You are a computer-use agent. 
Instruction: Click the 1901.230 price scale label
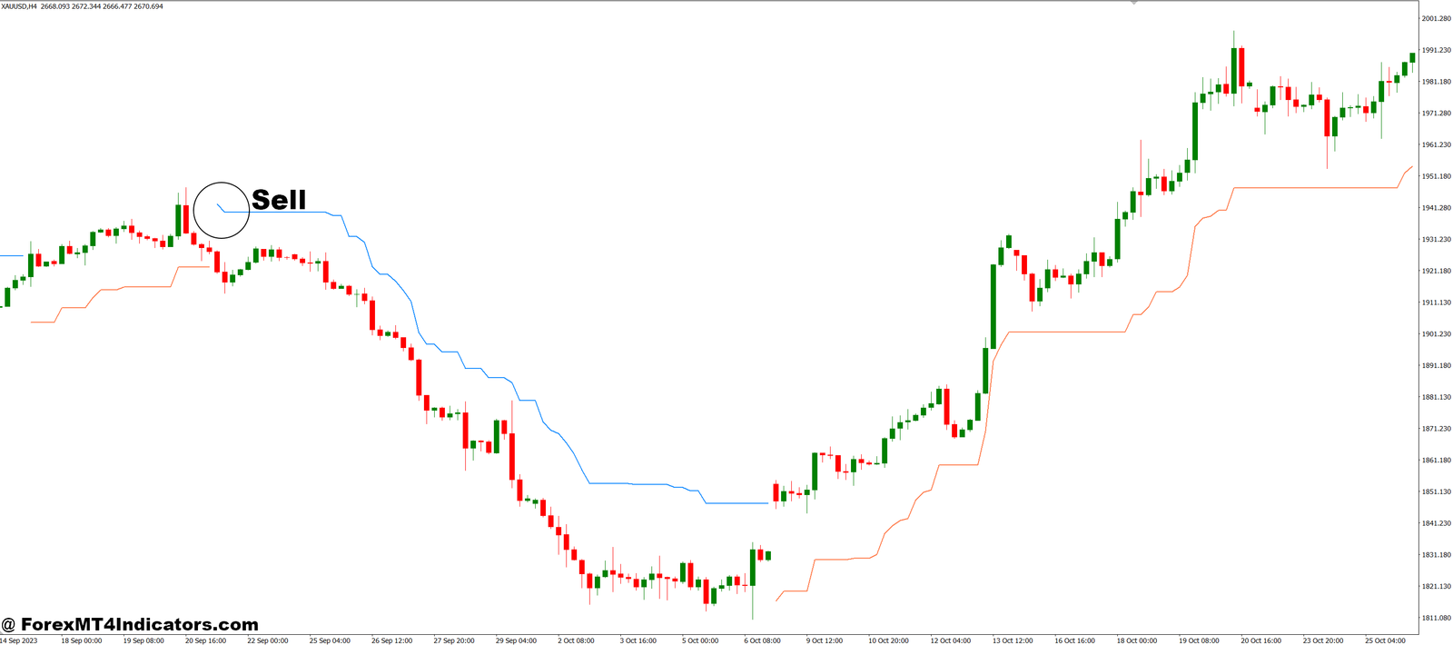pyautogui.click(x=1436, y=334)
